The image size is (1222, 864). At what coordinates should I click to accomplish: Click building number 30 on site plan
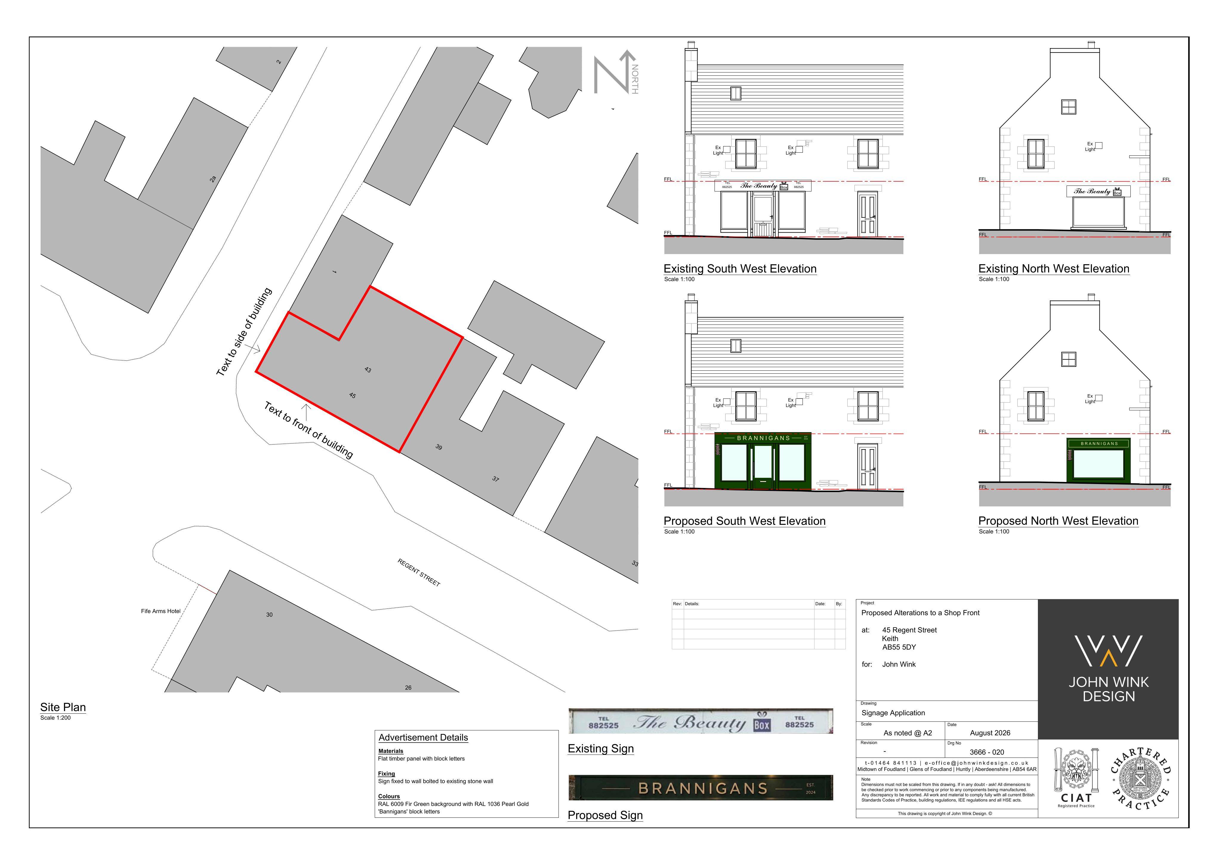click(x=269, y=614)
